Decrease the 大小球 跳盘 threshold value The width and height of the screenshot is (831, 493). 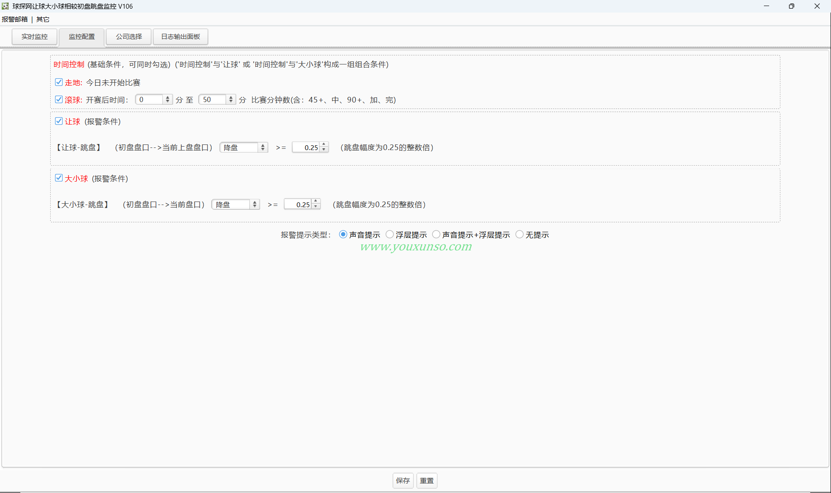tap(316, 207)
